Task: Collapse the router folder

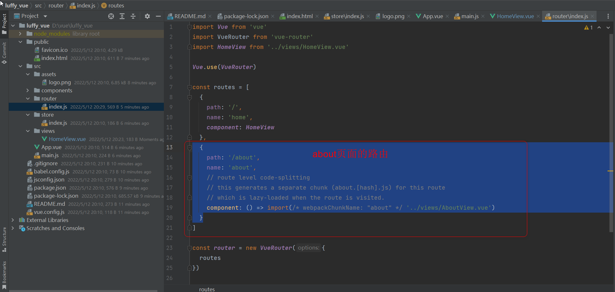Action: click(28, 99)
